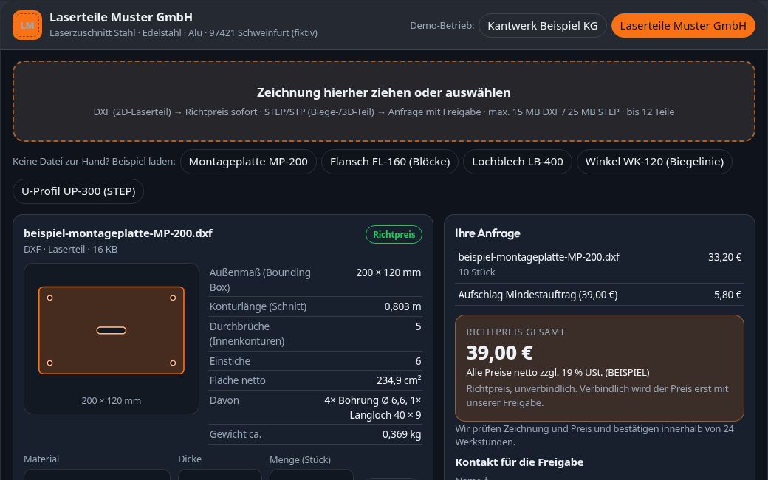Click the 'DXF · Laserteil · 16 KB' line
The image size is (768, 480).
71,249
